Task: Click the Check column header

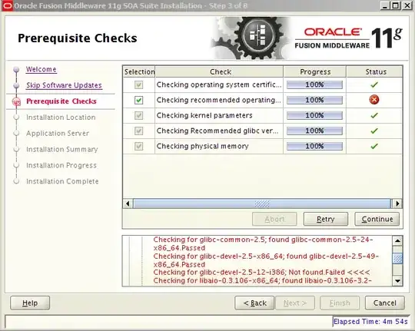Action: pos(219,72)
